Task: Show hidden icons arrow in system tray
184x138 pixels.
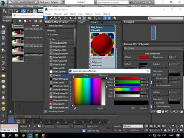Action: (150, 135)
